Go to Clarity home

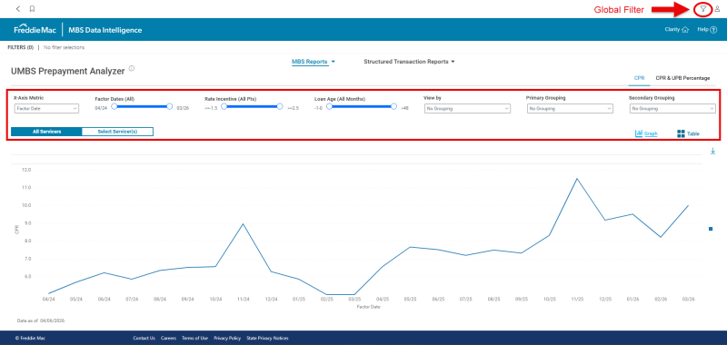(x=677, y=30)
